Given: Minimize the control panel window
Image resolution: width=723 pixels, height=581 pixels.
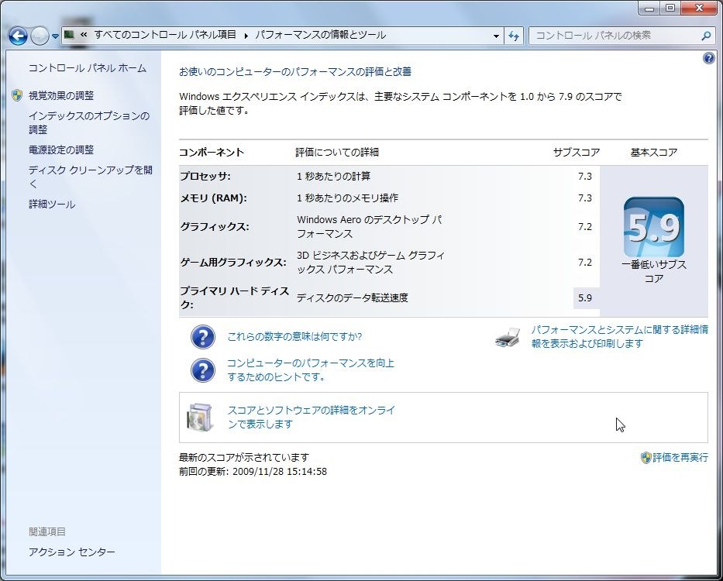Looking at the screenshot, I should click(650, 8).
